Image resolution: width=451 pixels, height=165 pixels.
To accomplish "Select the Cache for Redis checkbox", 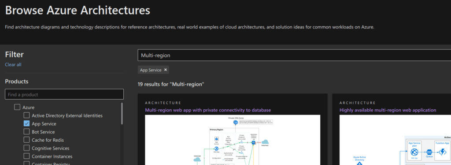I will point(26,140).
